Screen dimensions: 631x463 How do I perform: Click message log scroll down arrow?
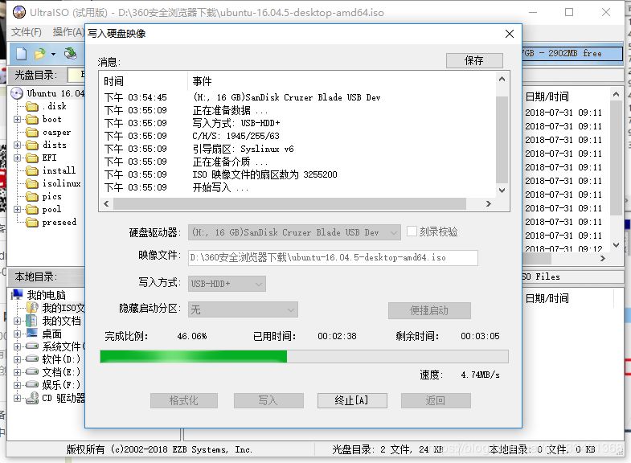tap(502, 191)
